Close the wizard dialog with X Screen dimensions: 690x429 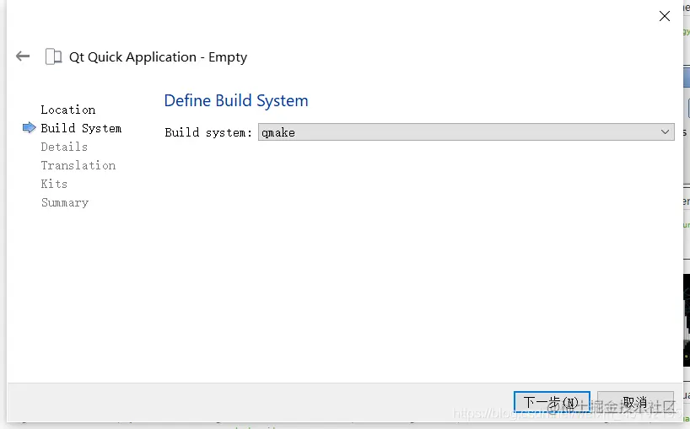[665, 16]
